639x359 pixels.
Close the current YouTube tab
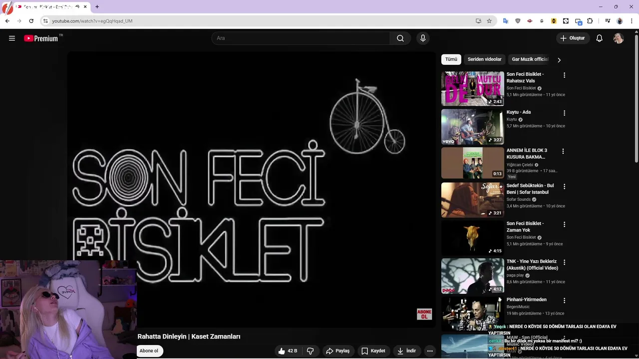click(85, 6)
